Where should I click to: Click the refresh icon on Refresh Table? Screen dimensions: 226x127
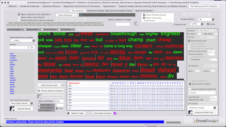click(69, 113)
